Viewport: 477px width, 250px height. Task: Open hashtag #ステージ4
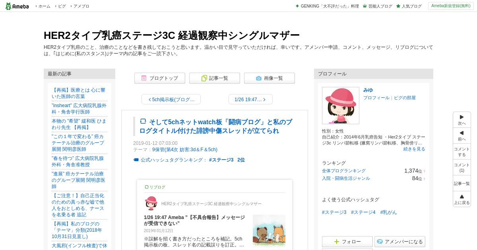tap(363, 212)
